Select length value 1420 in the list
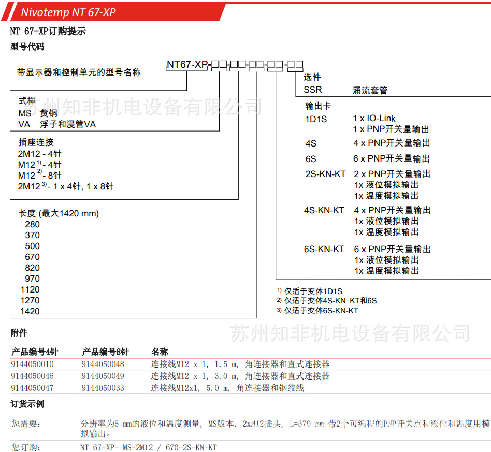The width and height of the screenshot is (491, 452). [30, 311]
